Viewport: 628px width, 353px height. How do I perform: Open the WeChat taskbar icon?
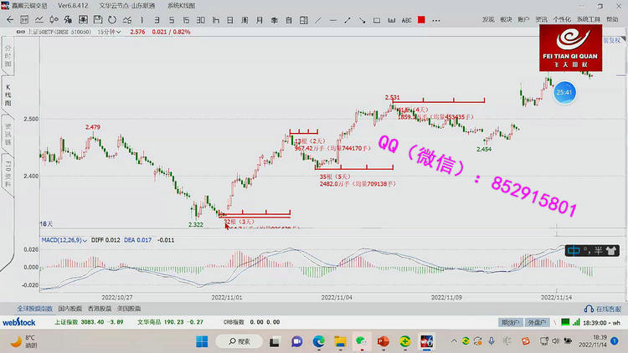[362, 341]
